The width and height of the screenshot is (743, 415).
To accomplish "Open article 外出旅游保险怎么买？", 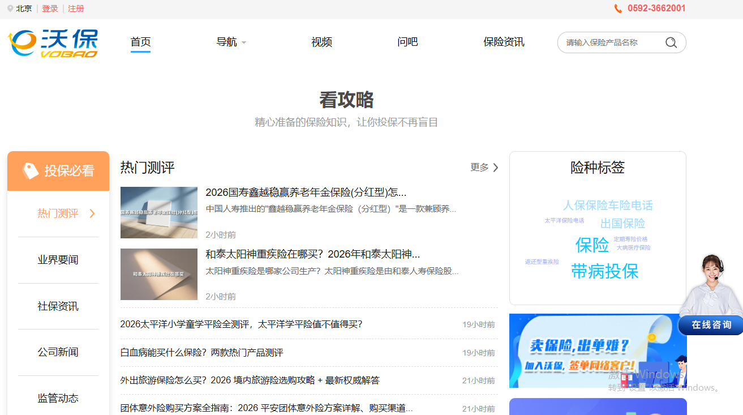I will 250,380.
